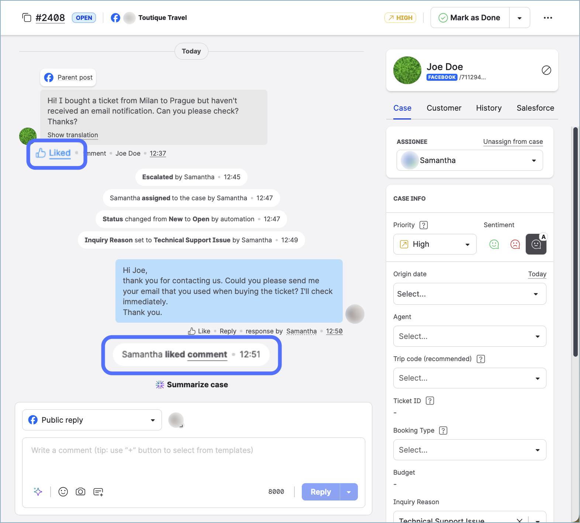Set sentiment to negative red frown
This screenshot has width=580, height=523.
pyautogui.click(x=515, y=244)
